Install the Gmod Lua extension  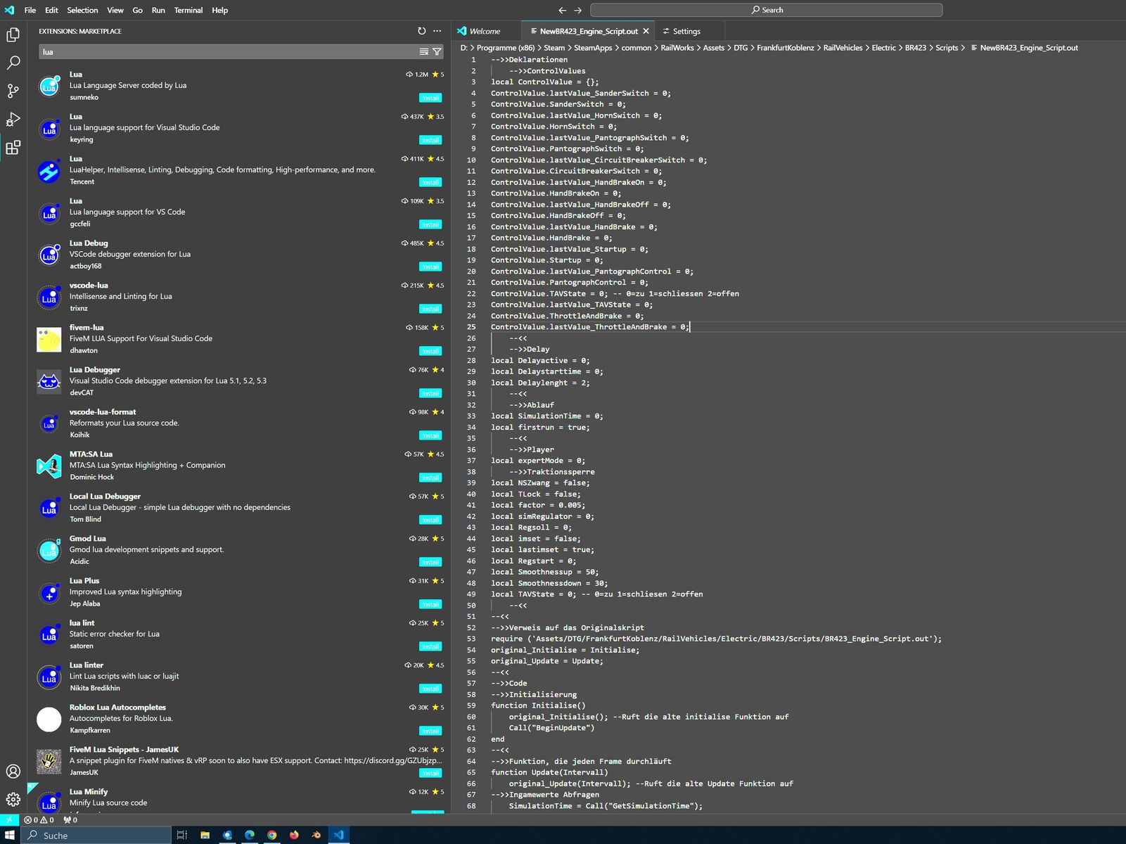click(x=430, y=562)
